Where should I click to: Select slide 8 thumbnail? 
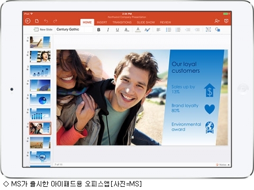40,142
